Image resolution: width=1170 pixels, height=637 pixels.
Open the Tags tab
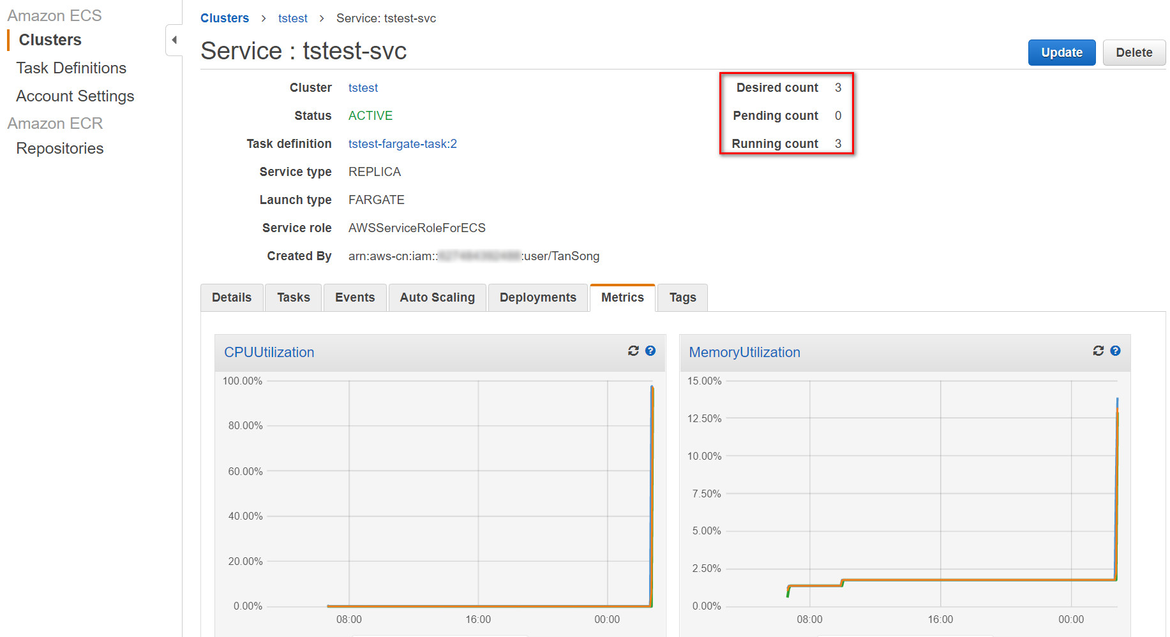[x=682, y=298]
